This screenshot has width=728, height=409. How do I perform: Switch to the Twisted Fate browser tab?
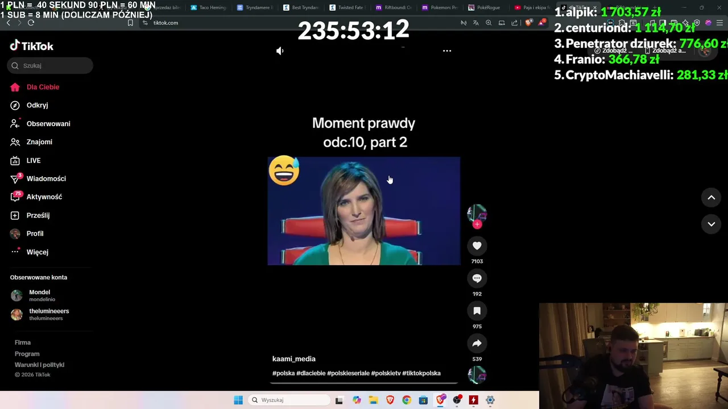coord(347,7)
